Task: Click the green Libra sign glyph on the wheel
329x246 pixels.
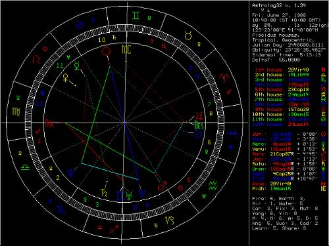Action: [x=26, y=167]
